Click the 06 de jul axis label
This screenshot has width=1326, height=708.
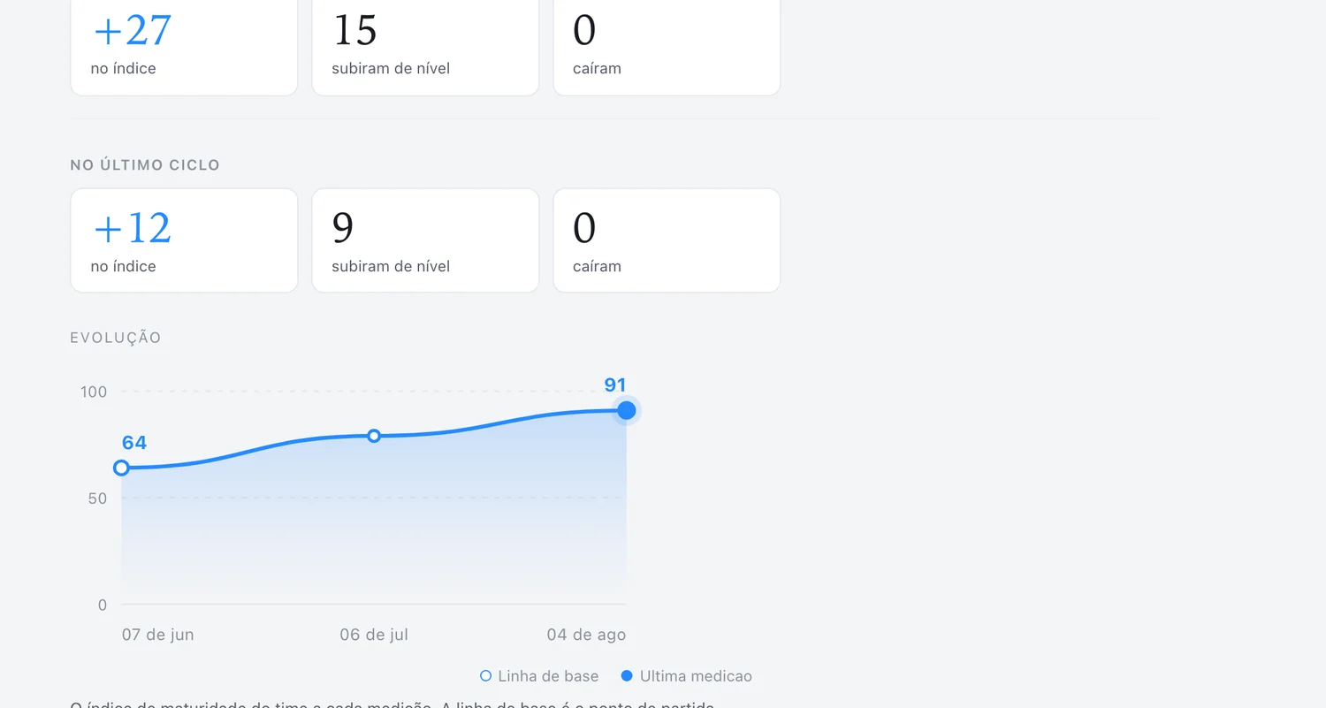coord(374,635)
